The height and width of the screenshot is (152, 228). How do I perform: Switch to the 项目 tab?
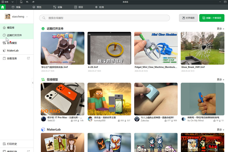[79, 7]
